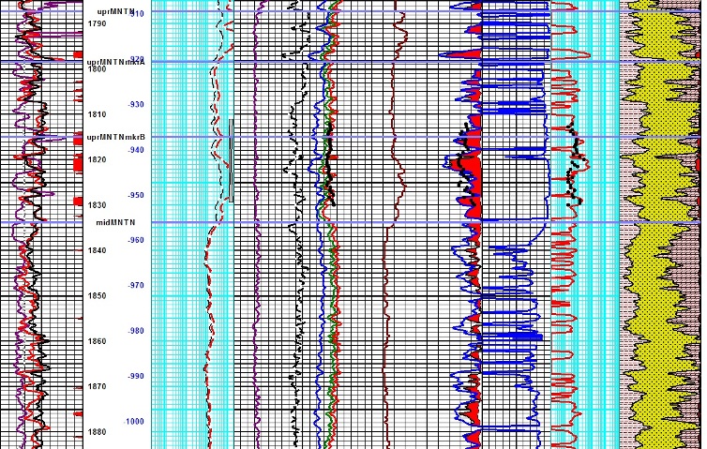Click the -970 subsea depth label
Screen dimensions: 707x449
tap(135, 285)
